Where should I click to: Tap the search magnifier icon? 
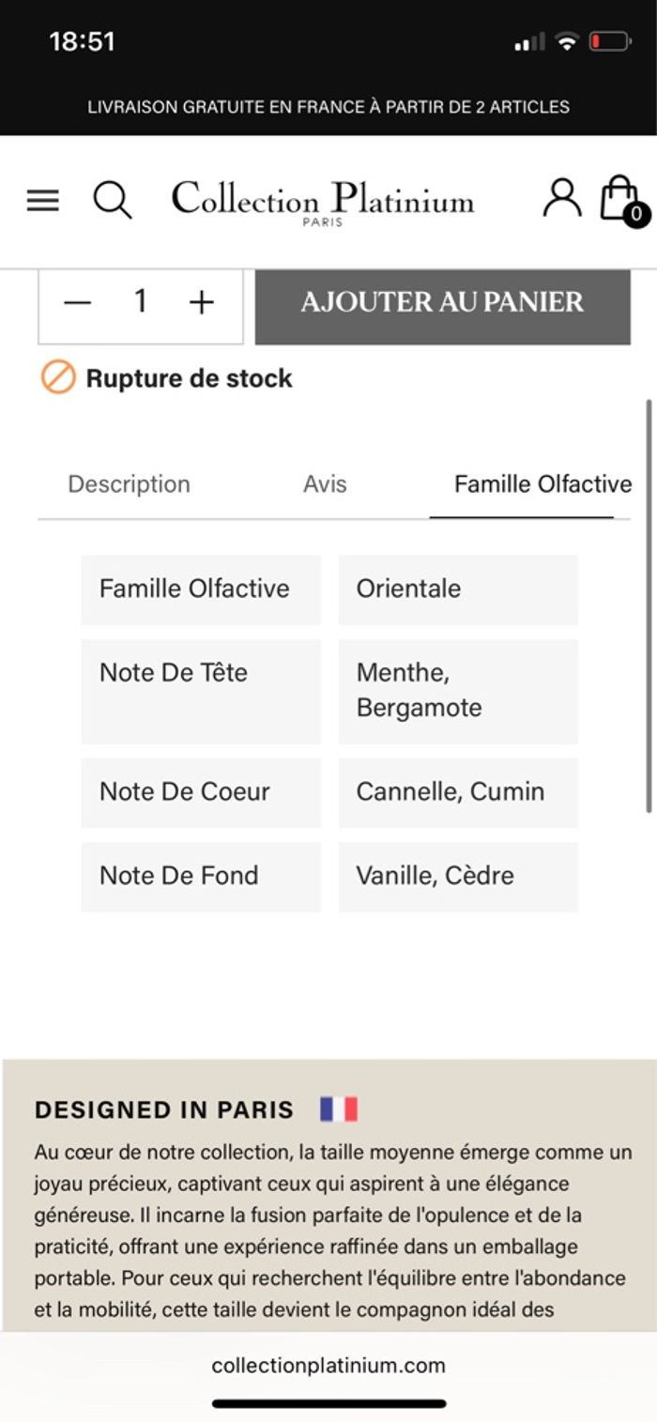click(x=113, y=200)
